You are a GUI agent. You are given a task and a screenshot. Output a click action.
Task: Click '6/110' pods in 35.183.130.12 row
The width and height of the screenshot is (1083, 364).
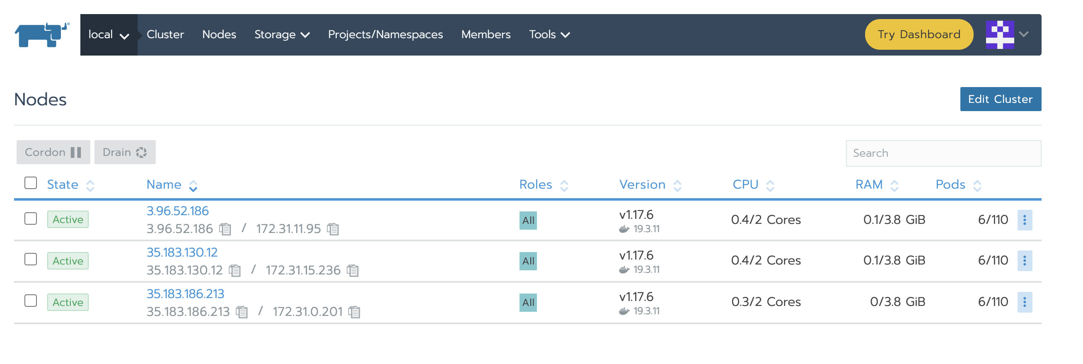(993, 260)
